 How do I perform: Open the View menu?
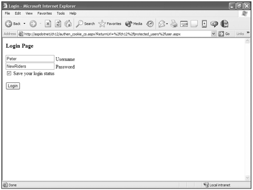coord(29,13)
